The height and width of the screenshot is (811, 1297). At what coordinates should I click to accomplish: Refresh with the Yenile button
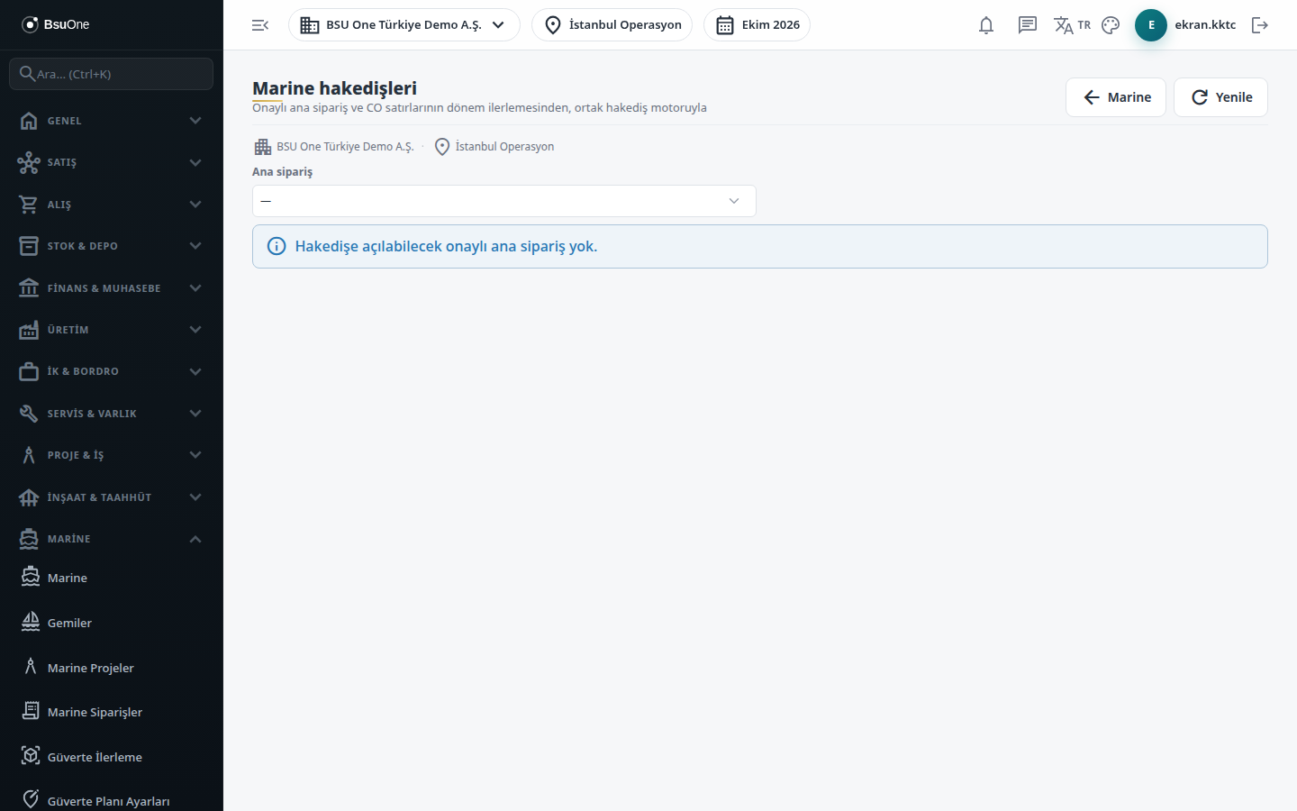[x=1220, y=97]
